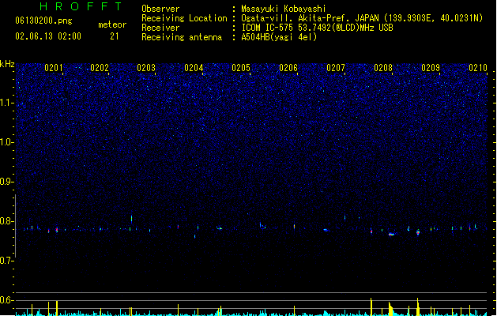Click the 0205 time marker

(x=241, y=68)
